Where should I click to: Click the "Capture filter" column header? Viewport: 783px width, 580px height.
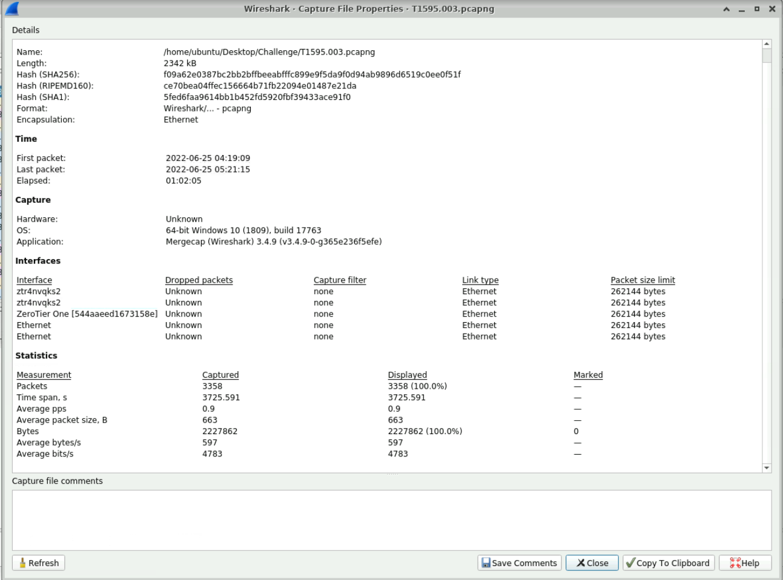[x=340, y=280]
